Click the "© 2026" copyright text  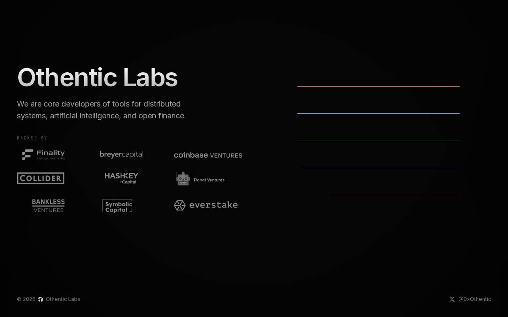point(26,299)
